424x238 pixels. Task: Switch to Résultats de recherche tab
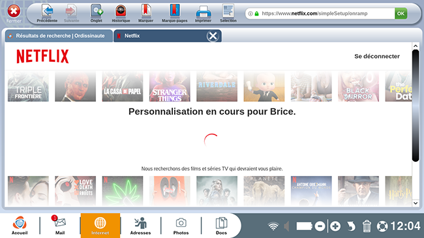click(59, 36)
